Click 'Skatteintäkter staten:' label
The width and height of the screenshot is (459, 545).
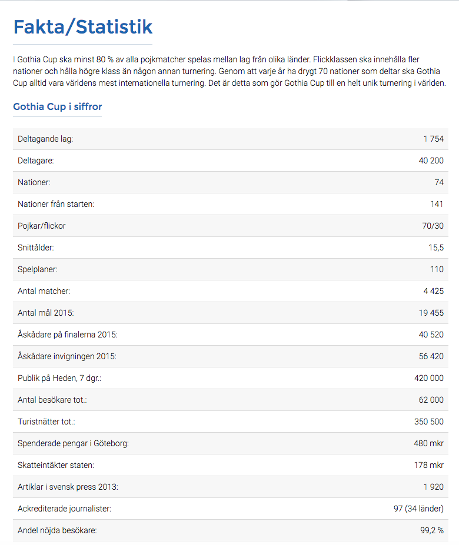tap(56, 465)
